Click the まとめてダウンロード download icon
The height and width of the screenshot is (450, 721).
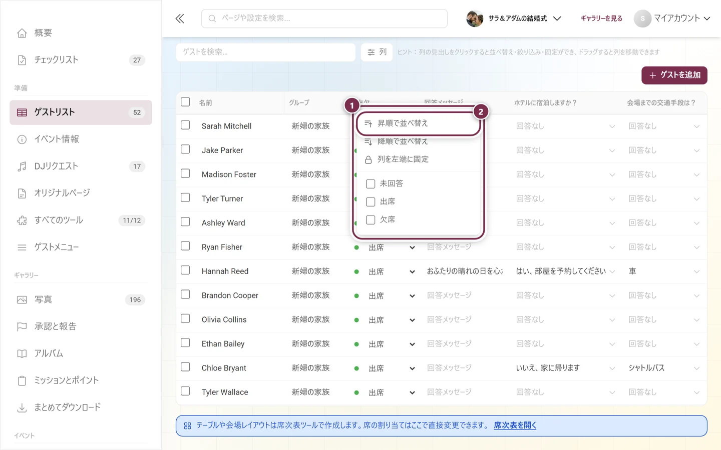[x=22, y=408]
